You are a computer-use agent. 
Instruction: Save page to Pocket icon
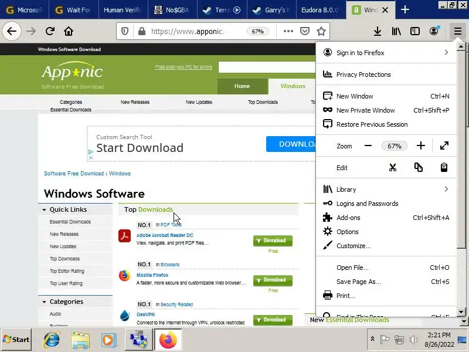point(304,31)
